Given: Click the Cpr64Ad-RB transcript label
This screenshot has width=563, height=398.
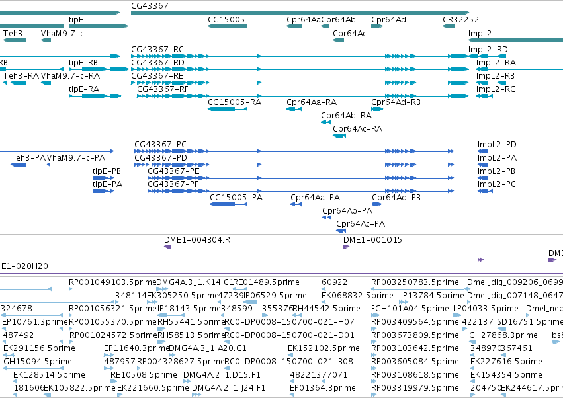Looking at the screenshot, I should (x=396, y=102).
